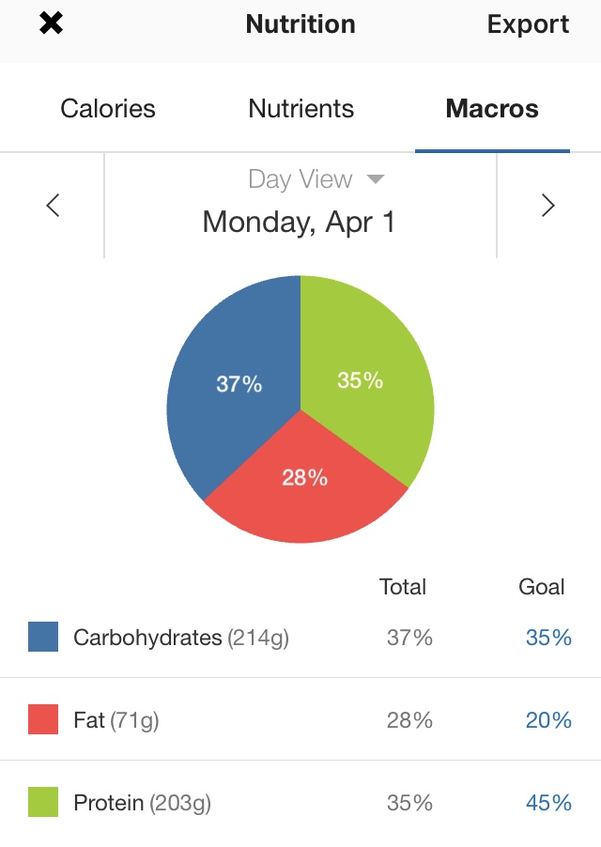601x847 pixels.
Task: Click the Monday, Apr 1 date label
Action: (x=300, y=223)
